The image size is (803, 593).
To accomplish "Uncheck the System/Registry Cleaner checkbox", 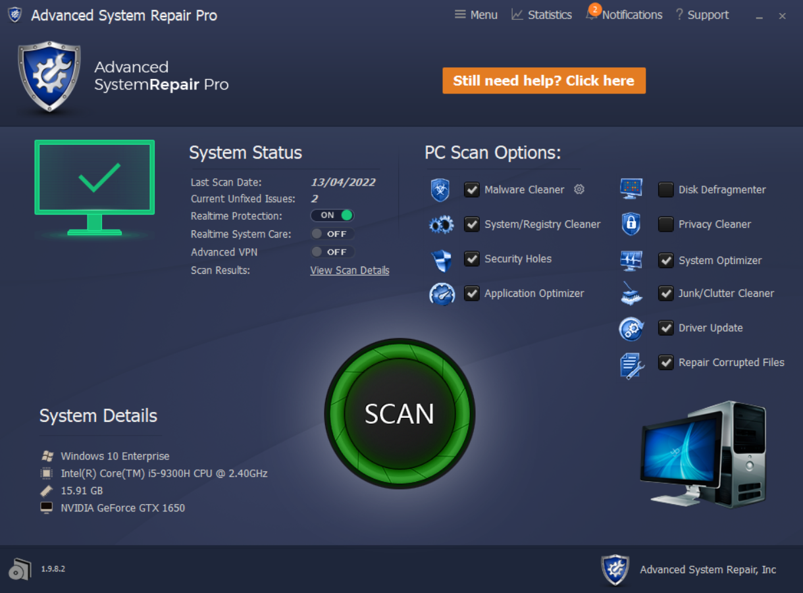I will (x=471, y=224).
